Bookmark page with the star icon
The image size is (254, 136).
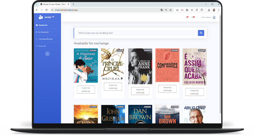(x=170, y=10)
